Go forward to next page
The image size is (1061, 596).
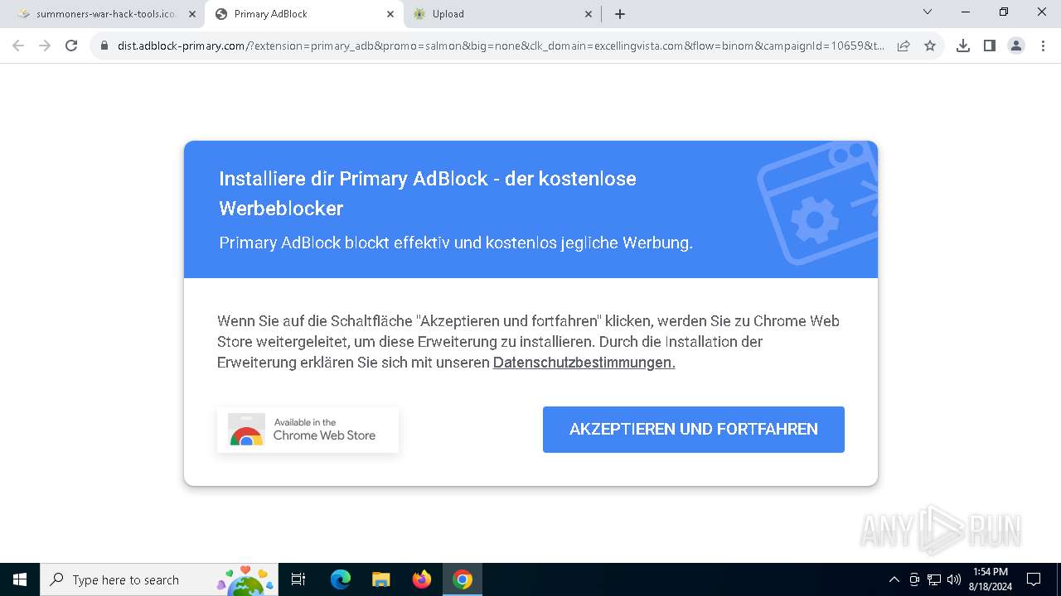pyautogui.click(x=45, y=46)
